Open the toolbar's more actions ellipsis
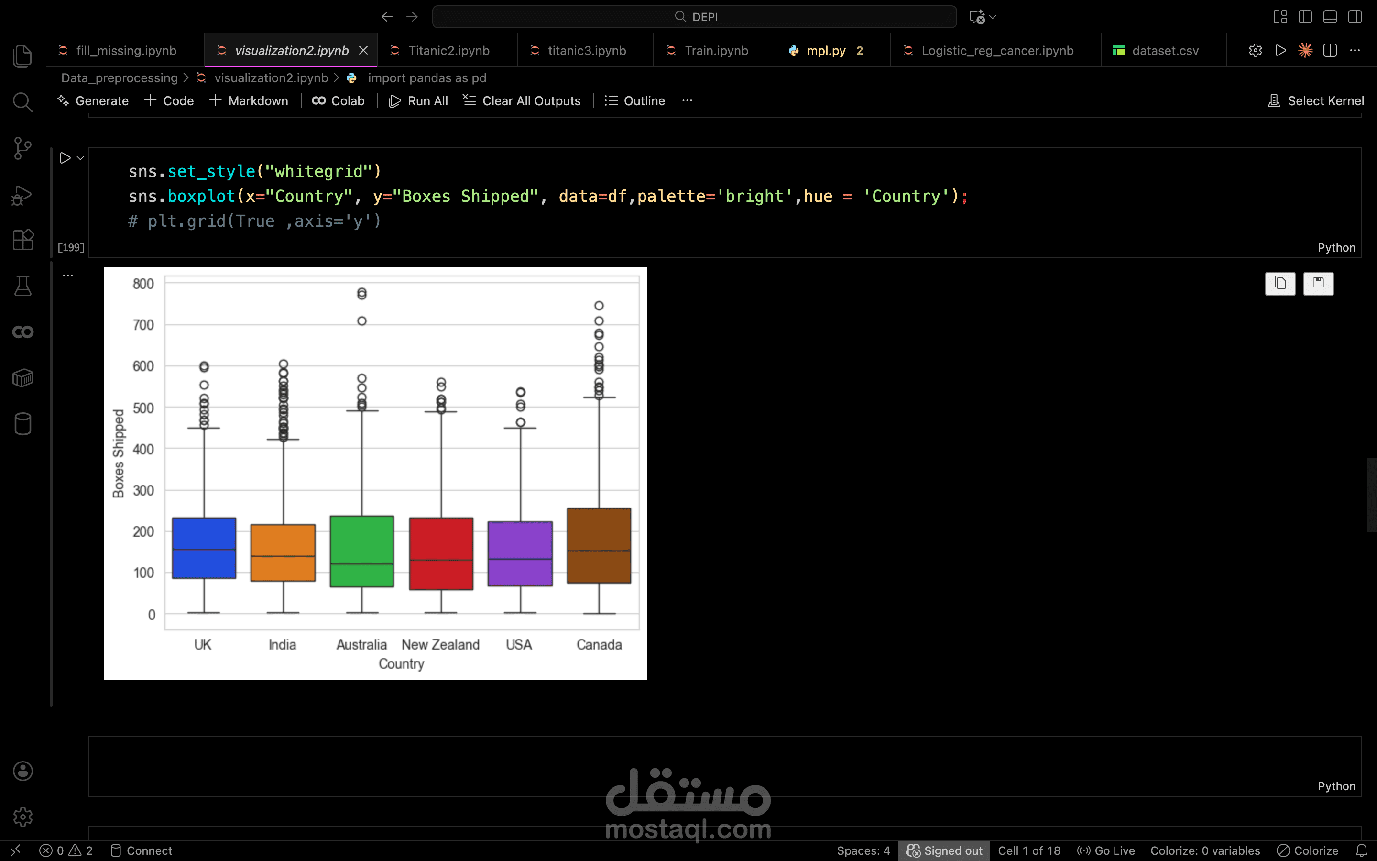 pos(687,101)
